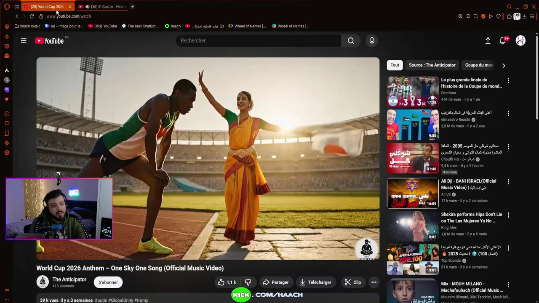The image size is (539, 303).
Task: Open options for Shakira Hips Don't Lie video
Action: point(508,215)
